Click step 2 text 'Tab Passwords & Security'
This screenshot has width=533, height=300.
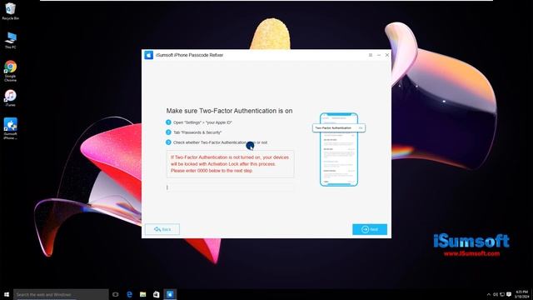pos(197,132)
